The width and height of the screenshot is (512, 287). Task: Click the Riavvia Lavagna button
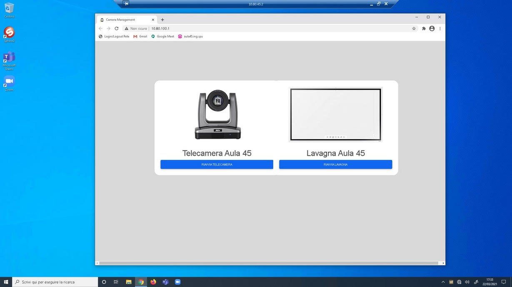click(x=335, y=164)
